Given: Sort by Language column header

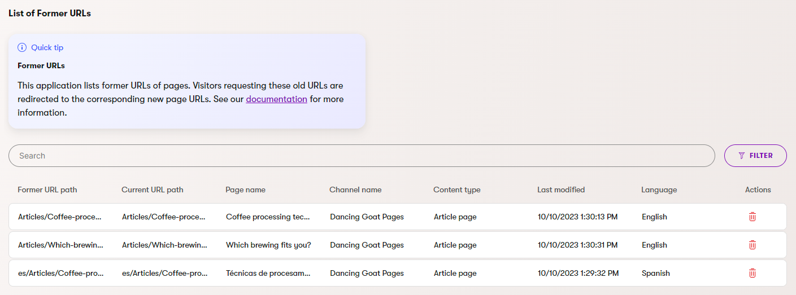Looking at the screenshot, I should point(659,190).
